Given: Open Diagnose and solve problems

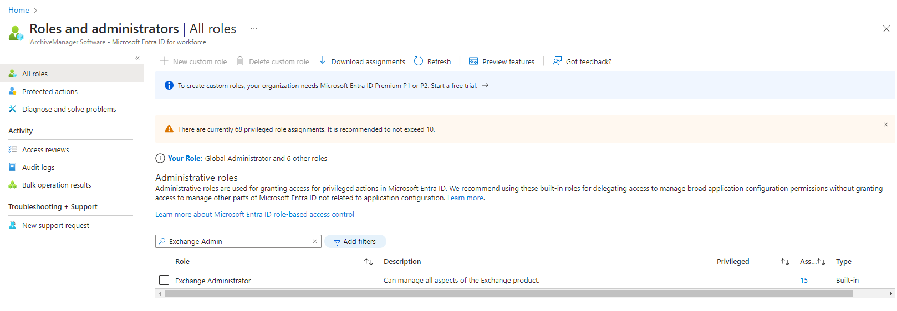Looking at the screenshot, I should 69,109.
